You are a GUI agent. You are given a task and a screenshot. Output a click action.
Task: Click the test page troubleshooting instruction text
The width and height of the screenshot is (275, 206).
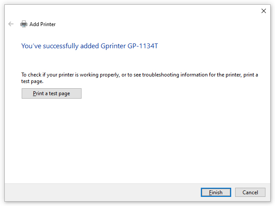tap(140, 78)
